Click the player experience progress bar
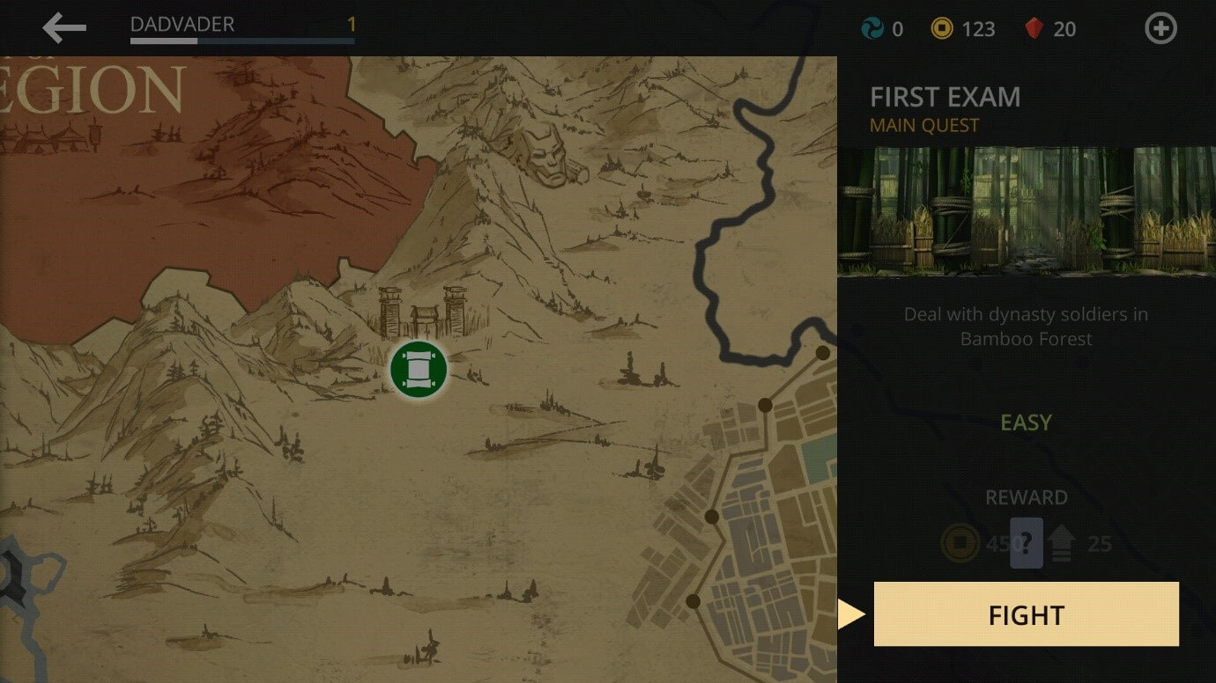The height and width of the screenshot is (683, 1216). click(242, 40)
